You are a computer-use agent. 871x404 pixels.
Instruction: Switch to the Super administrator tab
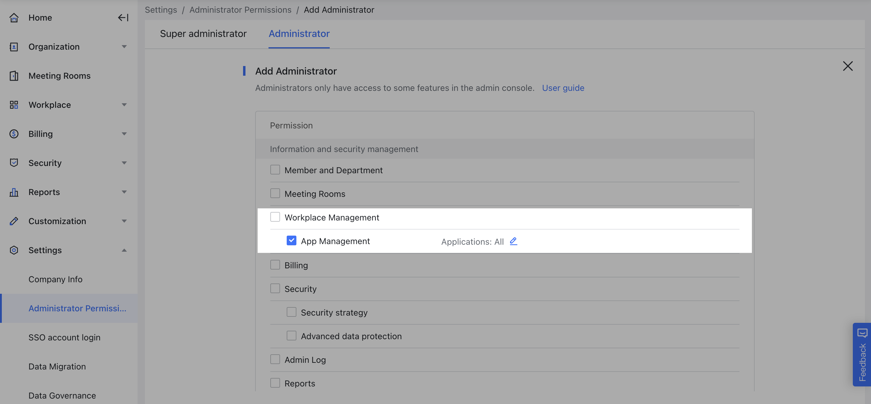click(203, 33)
